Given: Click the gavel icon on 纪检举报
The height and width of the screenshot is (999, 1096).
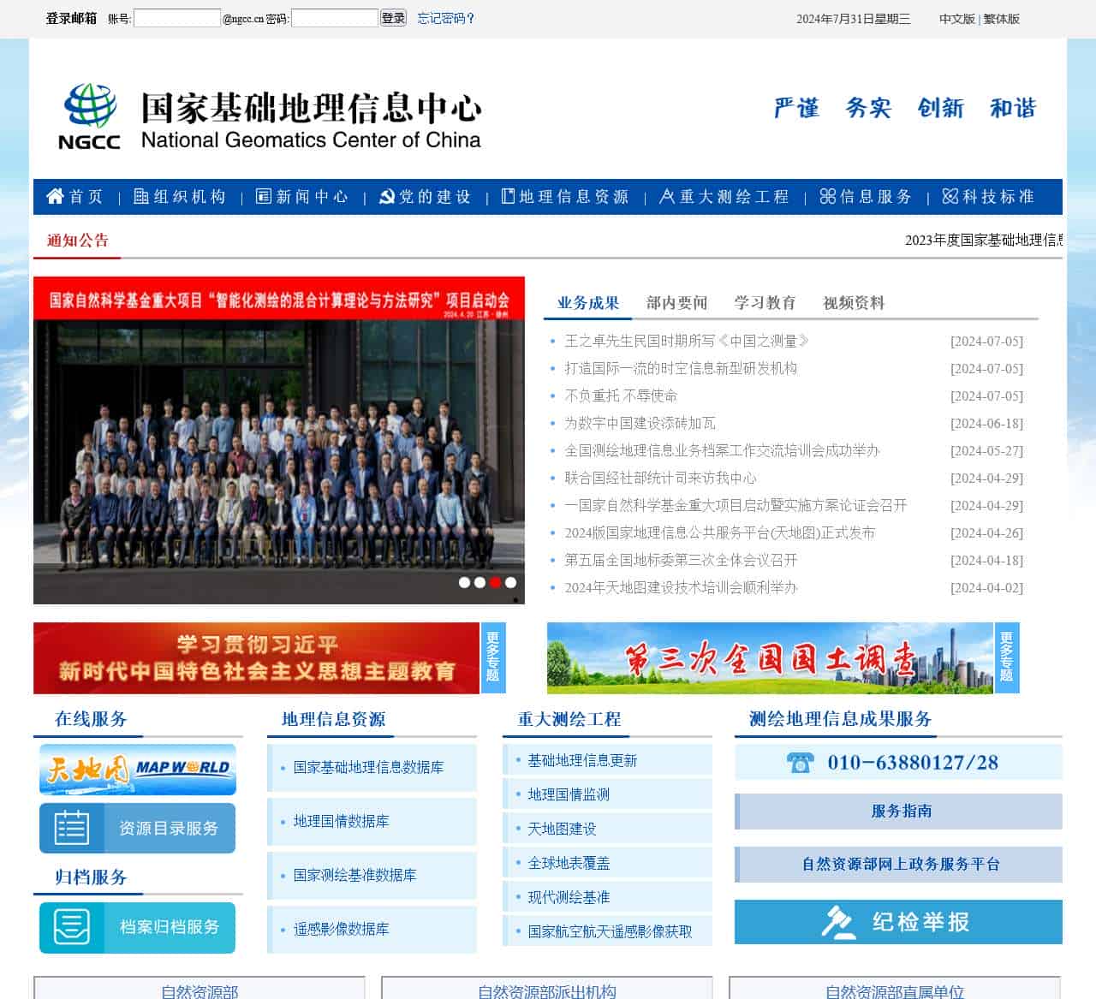Looking at the screenshot, I should (x=838, y=922).
